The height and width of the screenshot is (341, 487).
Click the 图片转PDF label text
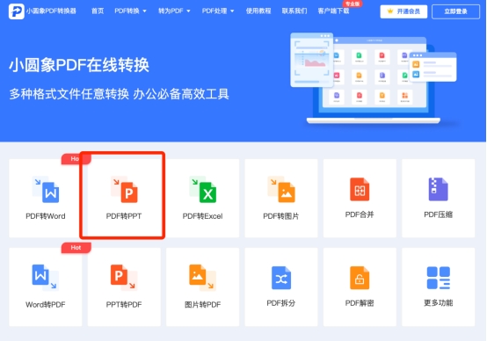coord(202,305)
